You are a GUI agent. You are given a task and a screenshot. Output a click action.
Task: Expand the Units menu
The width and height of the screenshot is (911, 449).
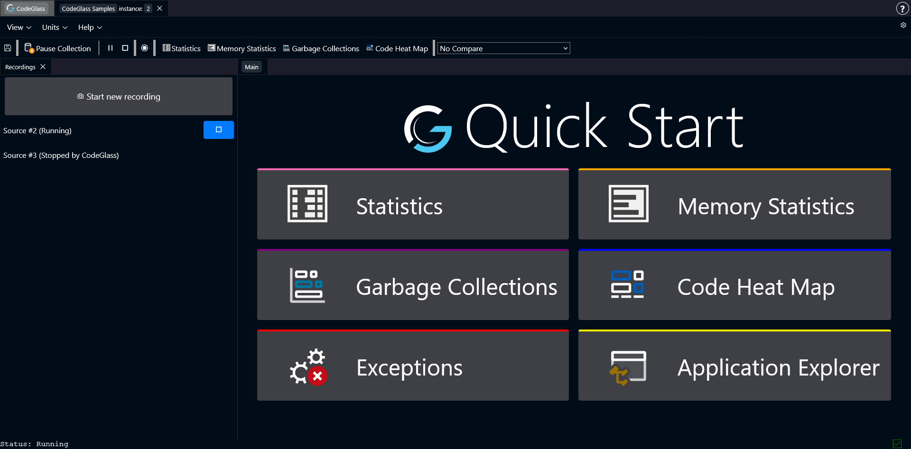pos(55,27)
